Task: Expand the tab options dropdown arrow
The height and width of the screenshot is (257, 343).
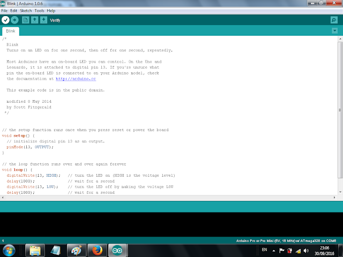Action: pos(334,31)
